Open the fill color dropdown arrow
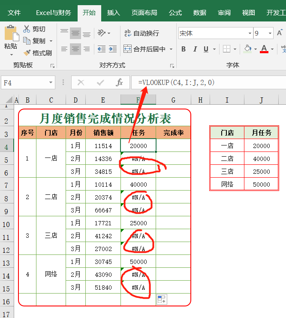The image size is (286, 318). tap(256, 49)
